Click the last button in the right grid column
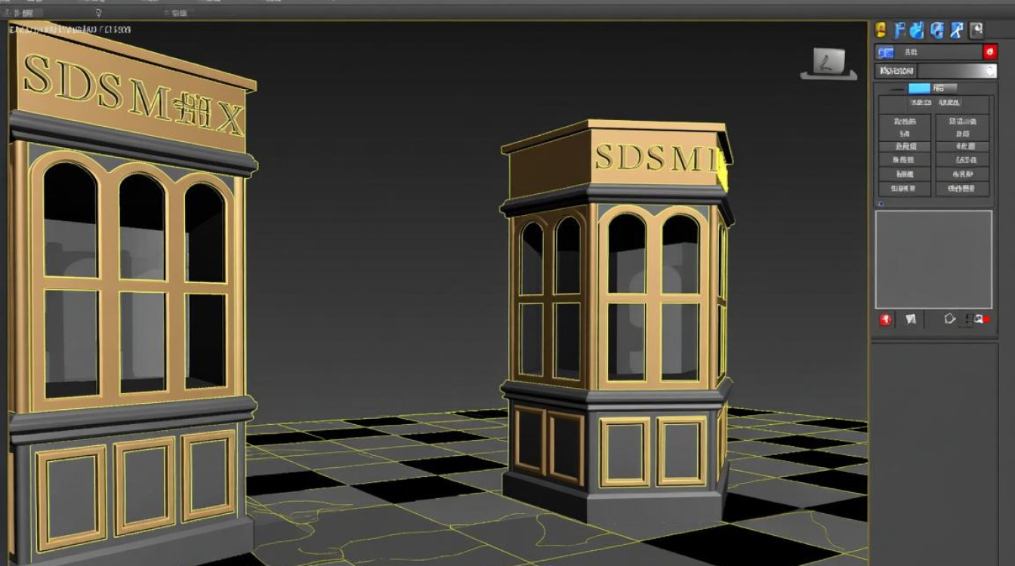The image size is (1015, 566). click(962, 189)
